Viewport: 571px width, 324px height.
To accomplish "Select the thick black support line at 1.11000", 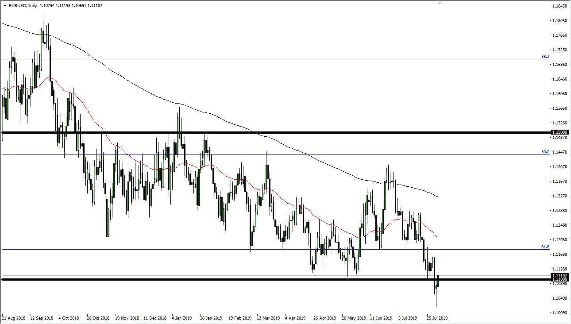I will pyautogui.click(x=266, y=279).
